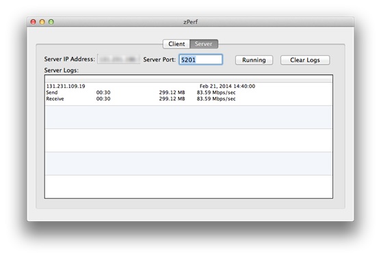The width and height of the screenshot is (381, 258).
Task: Click the blurred Server IP Address field
Action: point(118,59)
